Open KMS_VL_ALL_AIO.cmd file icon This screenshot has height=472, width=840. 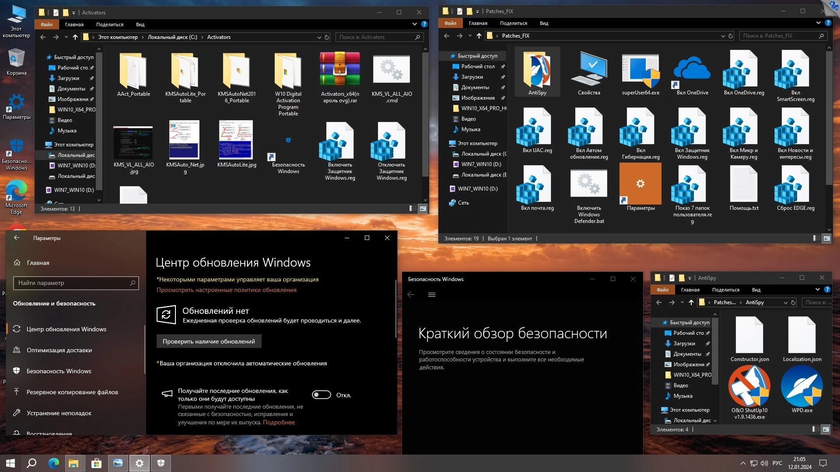click(x=391, y=69)
